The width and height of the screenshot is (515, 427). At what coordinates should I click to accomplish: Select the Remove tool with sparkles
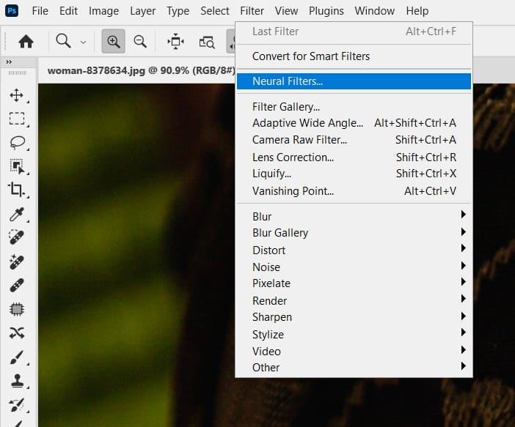17,261
